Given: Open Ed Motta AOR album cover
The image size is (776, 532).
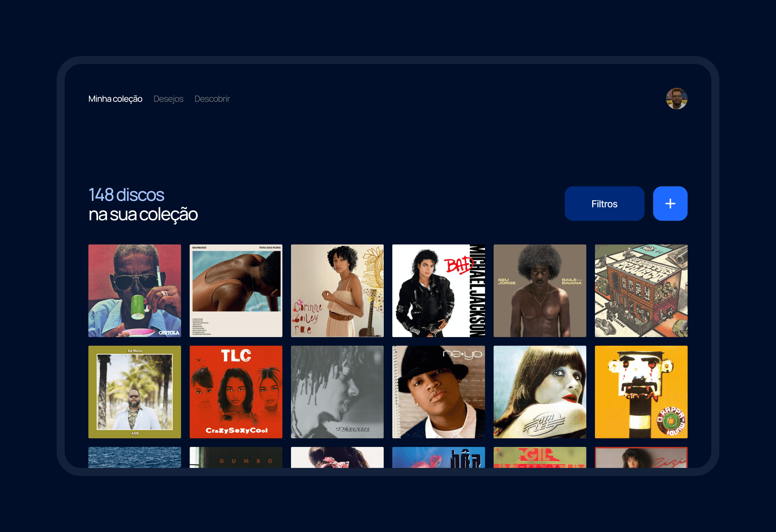Looking at the screenshot, I should (134, 391).
